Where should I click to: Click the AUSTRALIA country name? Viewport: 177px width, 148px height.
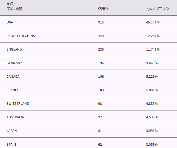coord(15,117)
